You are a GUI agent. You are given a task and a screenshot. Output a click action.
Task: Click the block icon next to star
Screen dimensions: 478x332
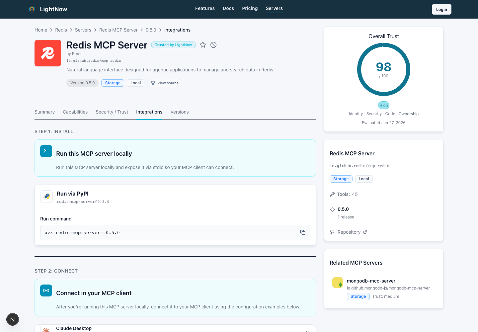click(213, 45)
